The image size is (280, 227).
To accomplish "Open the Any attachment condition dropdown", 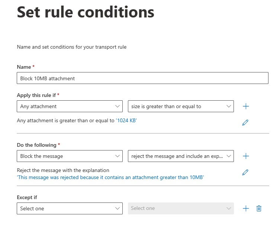I will (70, 106).
